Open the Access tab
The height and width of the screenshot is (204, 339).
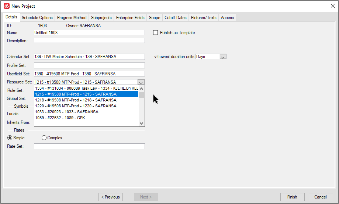[x=227, y=18]
